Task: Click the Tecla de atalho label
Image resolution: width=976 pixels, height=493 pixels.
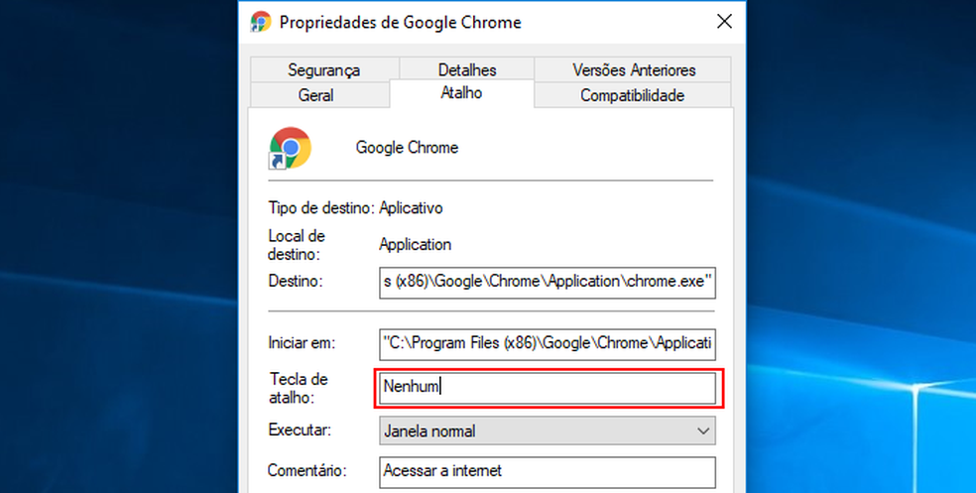Action: (x=299, y=388)
